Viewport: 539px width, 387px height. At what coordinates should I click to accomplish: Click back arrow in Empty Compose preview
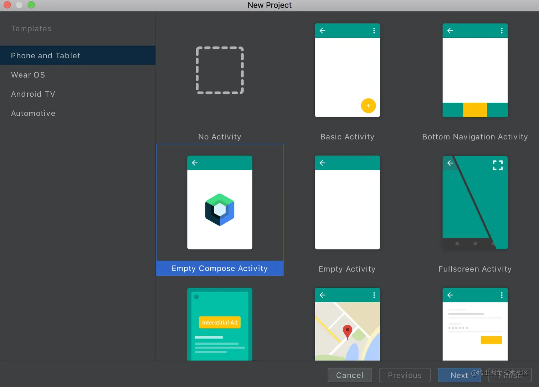[x=195, y=163]
